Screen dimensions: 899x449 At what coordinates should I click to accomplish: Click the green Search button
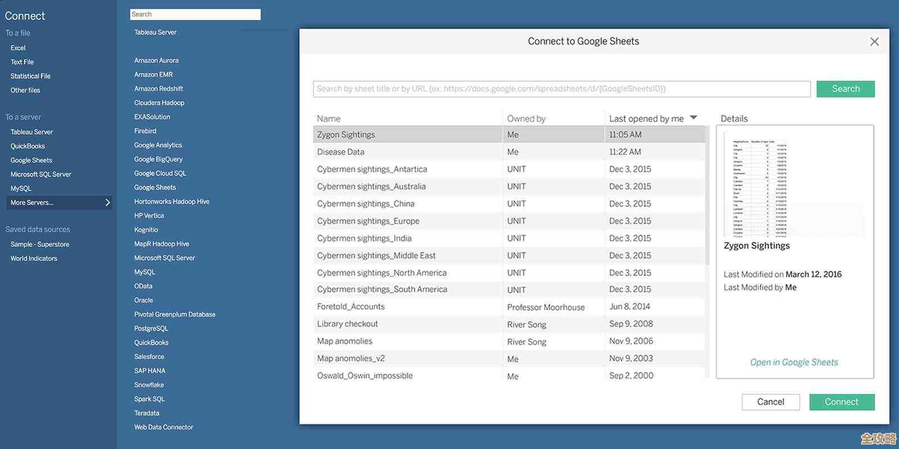pos(845,89)
